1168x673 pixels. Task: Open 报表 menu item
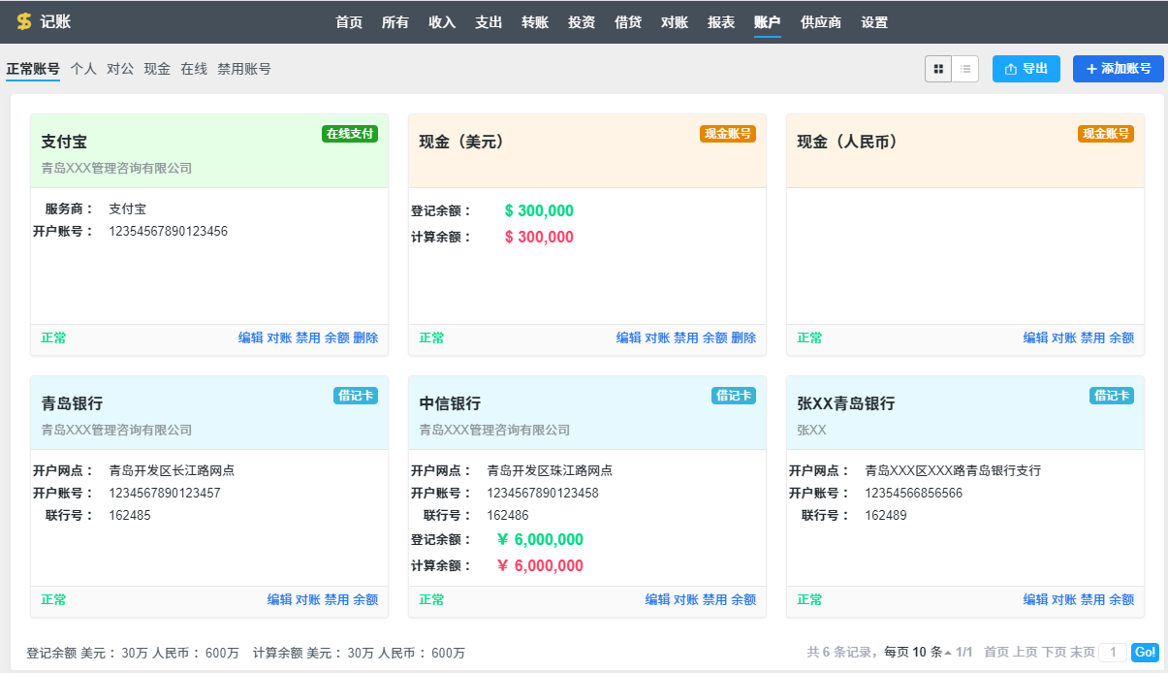point(721,22)
